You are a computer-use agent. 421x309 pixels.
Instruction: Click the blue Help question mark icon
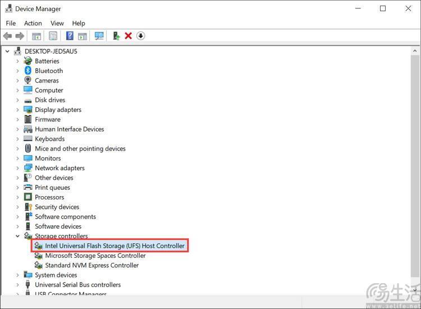[70, 36]
